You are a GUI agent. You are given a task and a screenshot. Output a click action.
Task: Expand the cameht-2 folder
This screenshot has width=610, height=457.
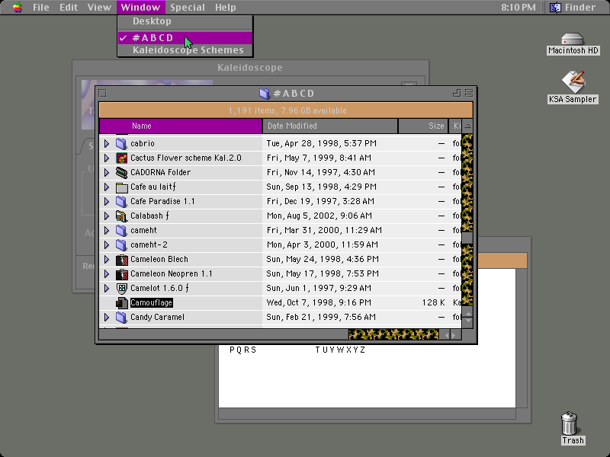pos(107,244)
